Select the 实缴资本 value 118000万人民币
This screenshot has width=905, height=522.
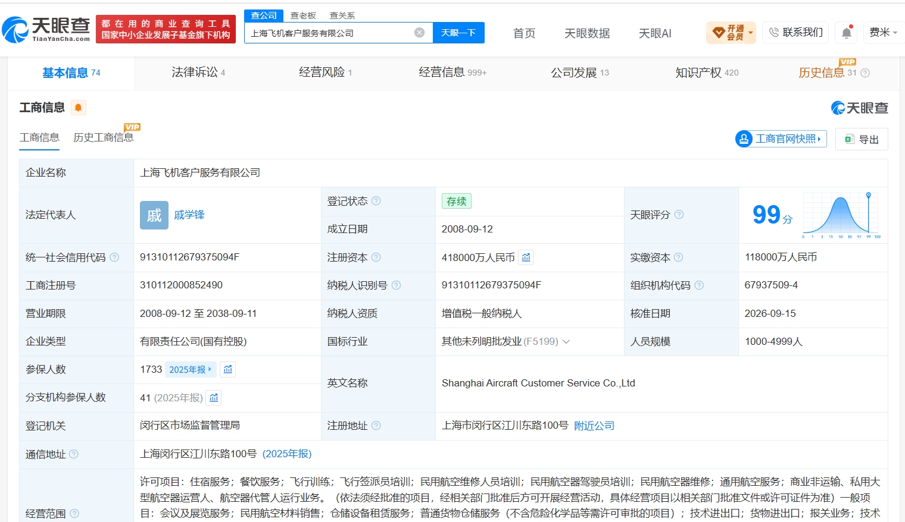pyautogui.click(x=781, y=257)
